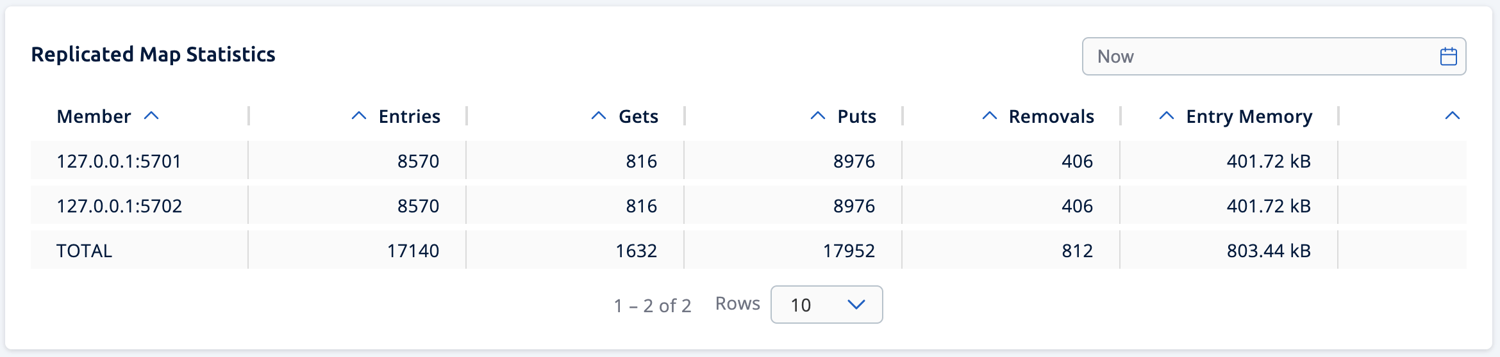Viewport: 1500px width, 357px height.
Task: Click the sort arrow beside Gets
Action: (x=599, y=116)
